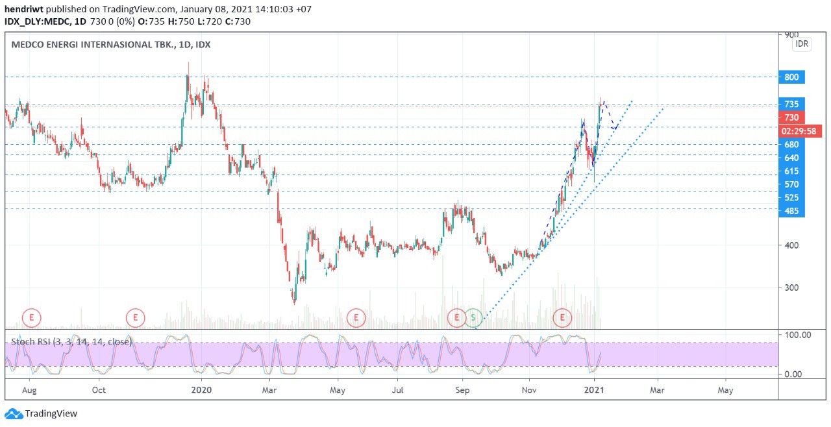Screen dimensions: 831x427
Task: Click the countdown timer 02:29:58 label
Action: click(x=800, y=131)
